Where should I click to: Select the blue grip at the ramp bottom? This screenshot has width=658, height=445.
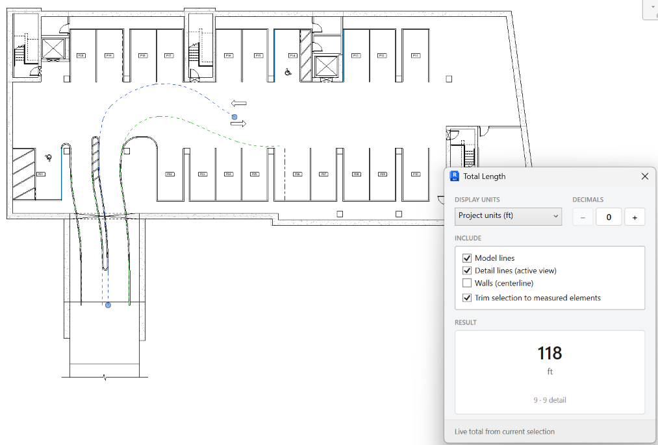tap(108, 305)
